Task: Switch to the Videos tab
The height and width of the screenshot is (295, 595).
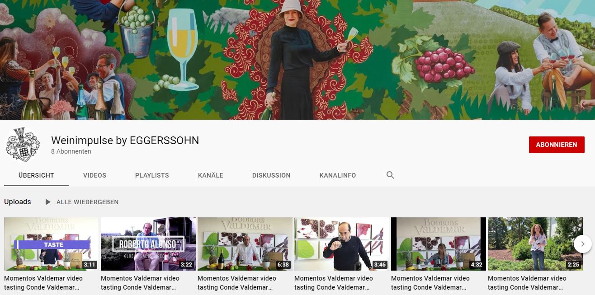Action: [94, 175]
